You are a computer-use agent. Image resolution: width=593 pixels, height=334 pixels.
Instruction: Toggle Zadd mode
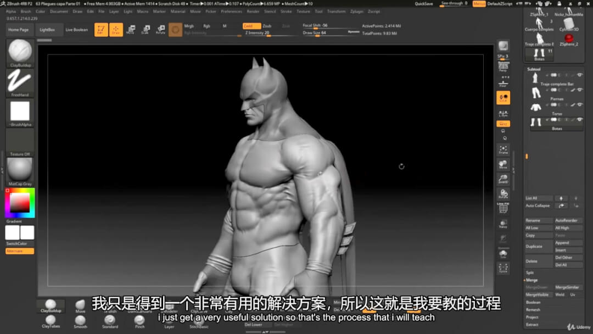(251, 26)
